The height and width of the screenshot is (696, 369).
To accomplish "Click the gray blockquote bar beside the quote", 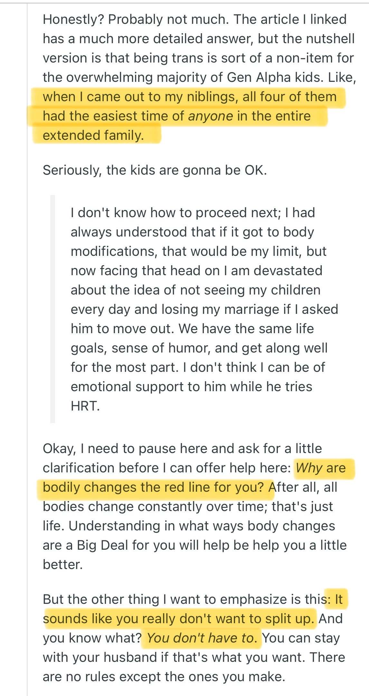I will (52, 309).
